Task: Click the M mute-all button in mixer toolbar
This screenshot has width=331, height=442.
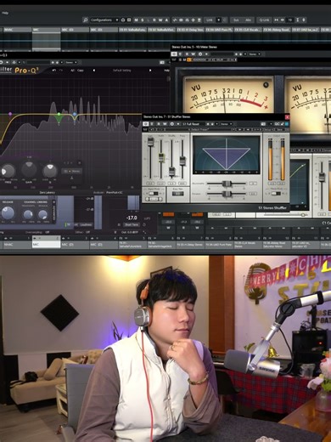Action: click(136, 20)
